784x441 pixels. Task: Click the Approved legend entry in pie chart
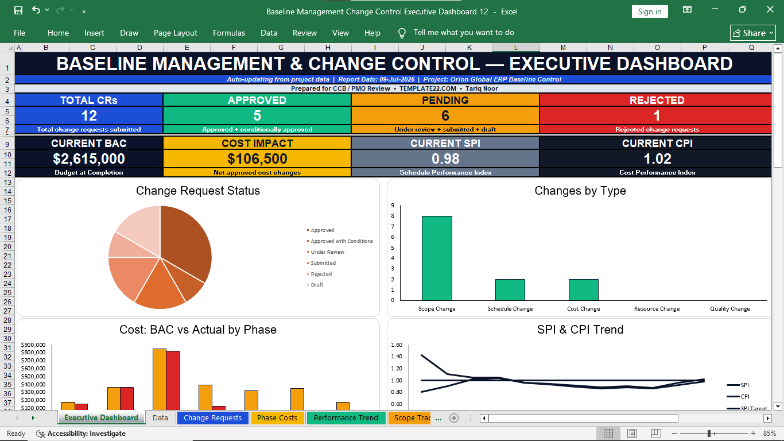click(321, 230)
